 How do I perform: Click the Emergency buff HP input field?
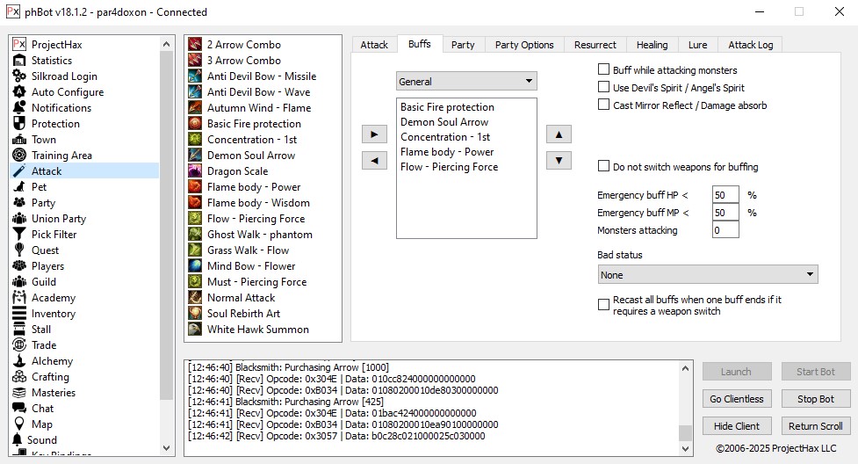[x=725, y=195]
